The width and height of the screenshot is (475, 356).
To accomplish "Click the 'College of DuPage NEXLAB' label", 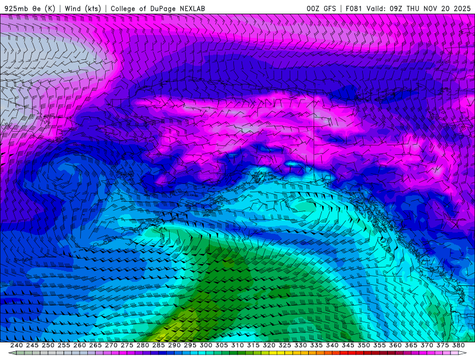I will 158,8.
